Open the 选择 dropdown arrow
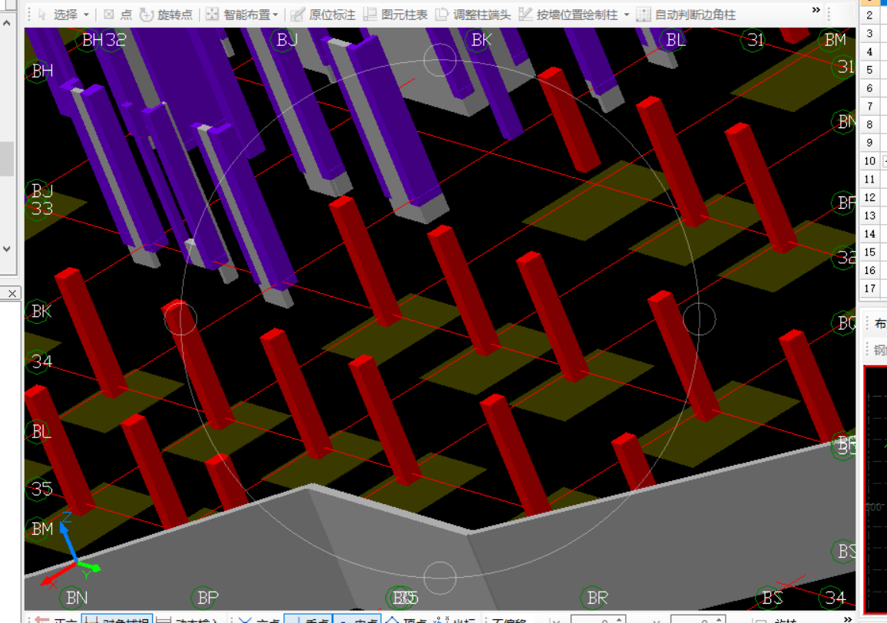The width and height of the screenshot is (887, 623). click(86, 15)
